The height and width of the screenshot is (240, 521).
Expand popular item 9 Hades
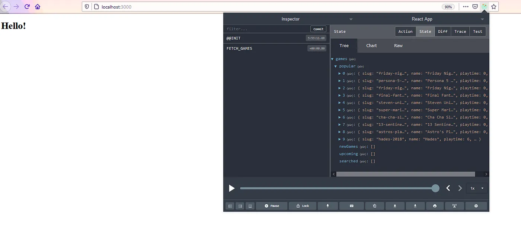(x=340, y=139)
